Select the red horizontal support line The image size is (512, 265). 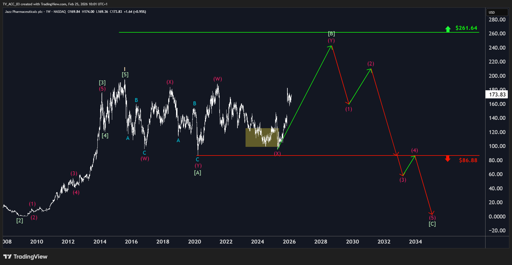338,155
